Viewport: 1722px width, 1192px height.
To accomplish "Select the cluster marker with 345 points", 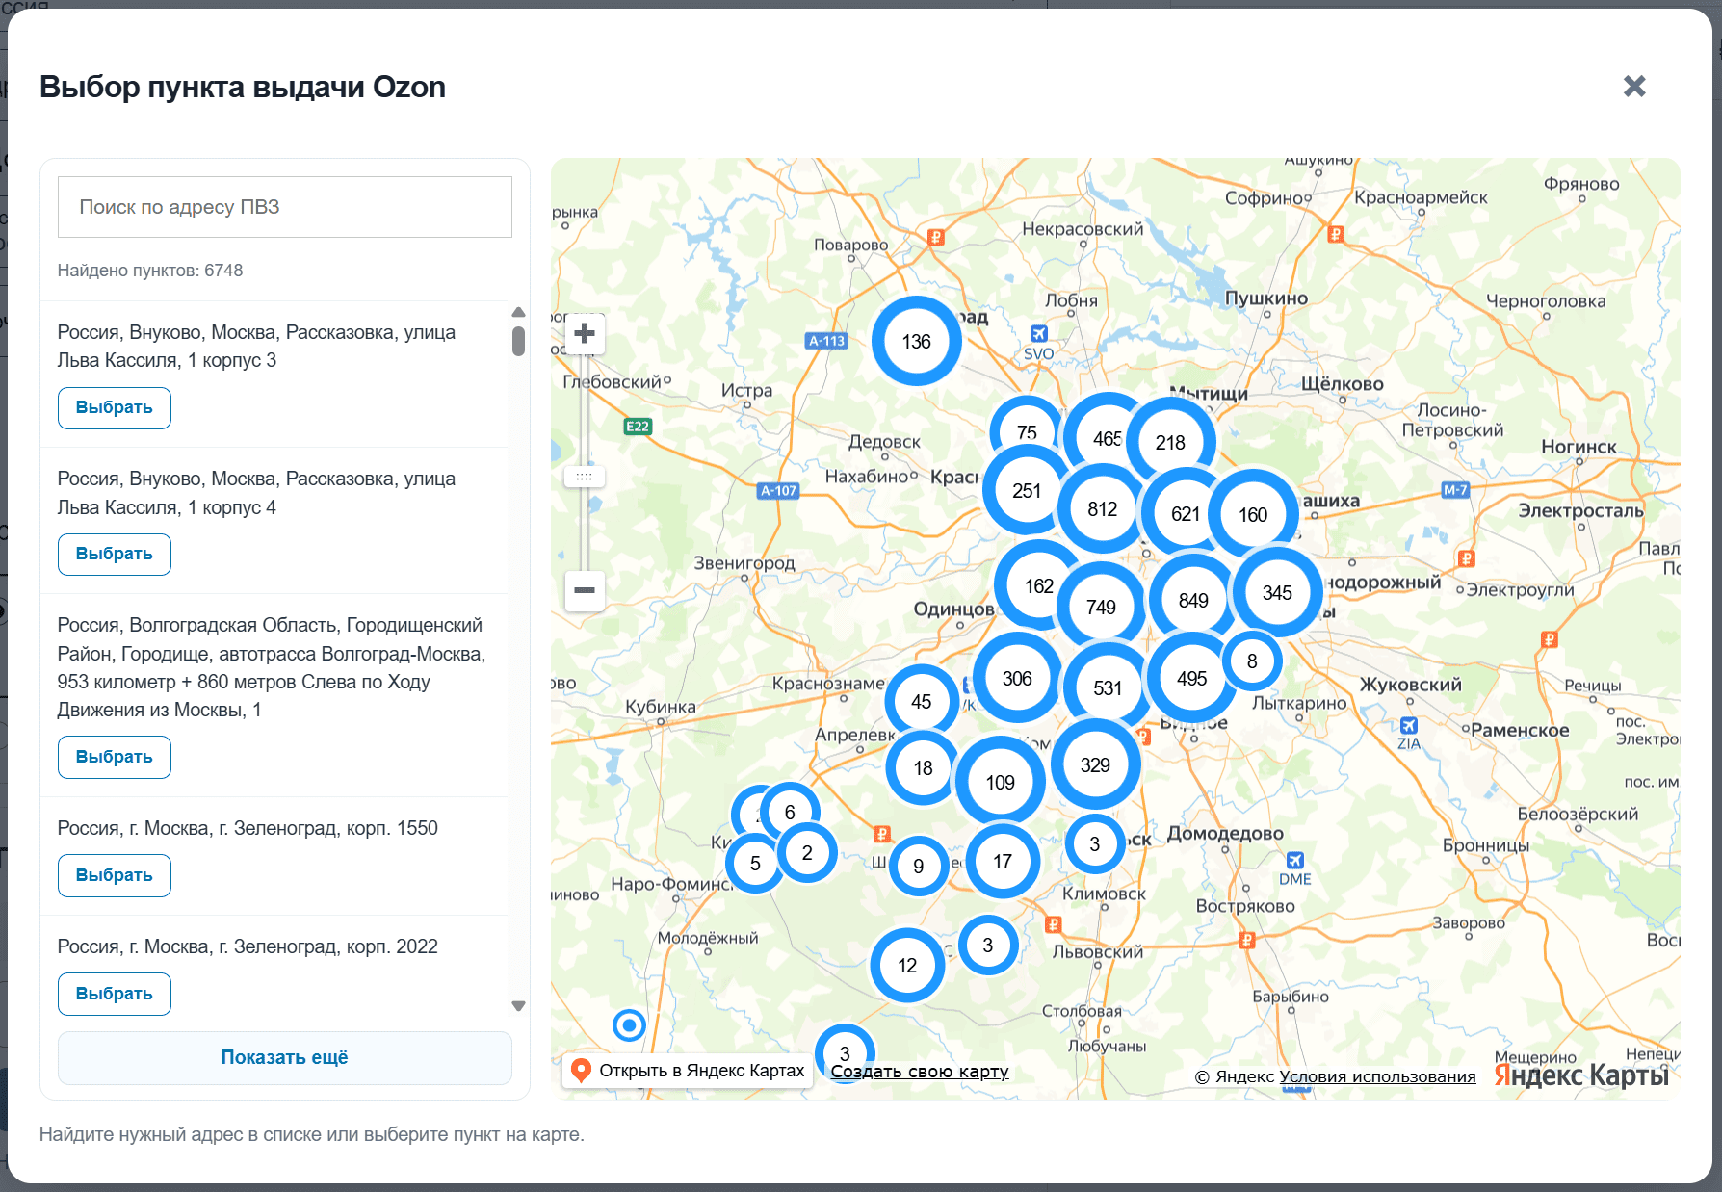I will [x=1277, y=592].
